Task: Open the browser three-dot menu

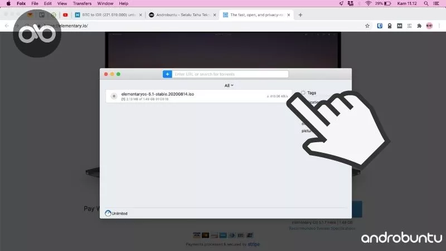Action: pos(439,26)
